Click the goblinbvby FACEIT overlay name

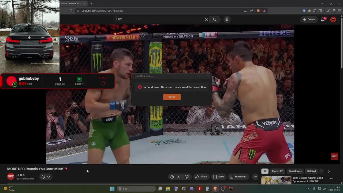(x=29, y=79)
